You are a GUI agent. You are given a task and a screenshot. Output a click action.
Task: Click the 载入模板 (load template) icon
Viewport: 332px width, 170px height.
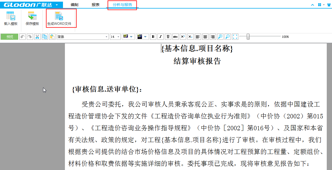click(x=10, y=18)
